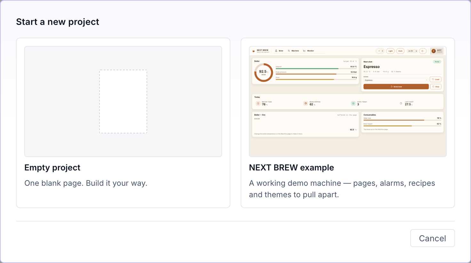
Task: Open the en-EN language dropdown
Action: [x=412, y=51]
